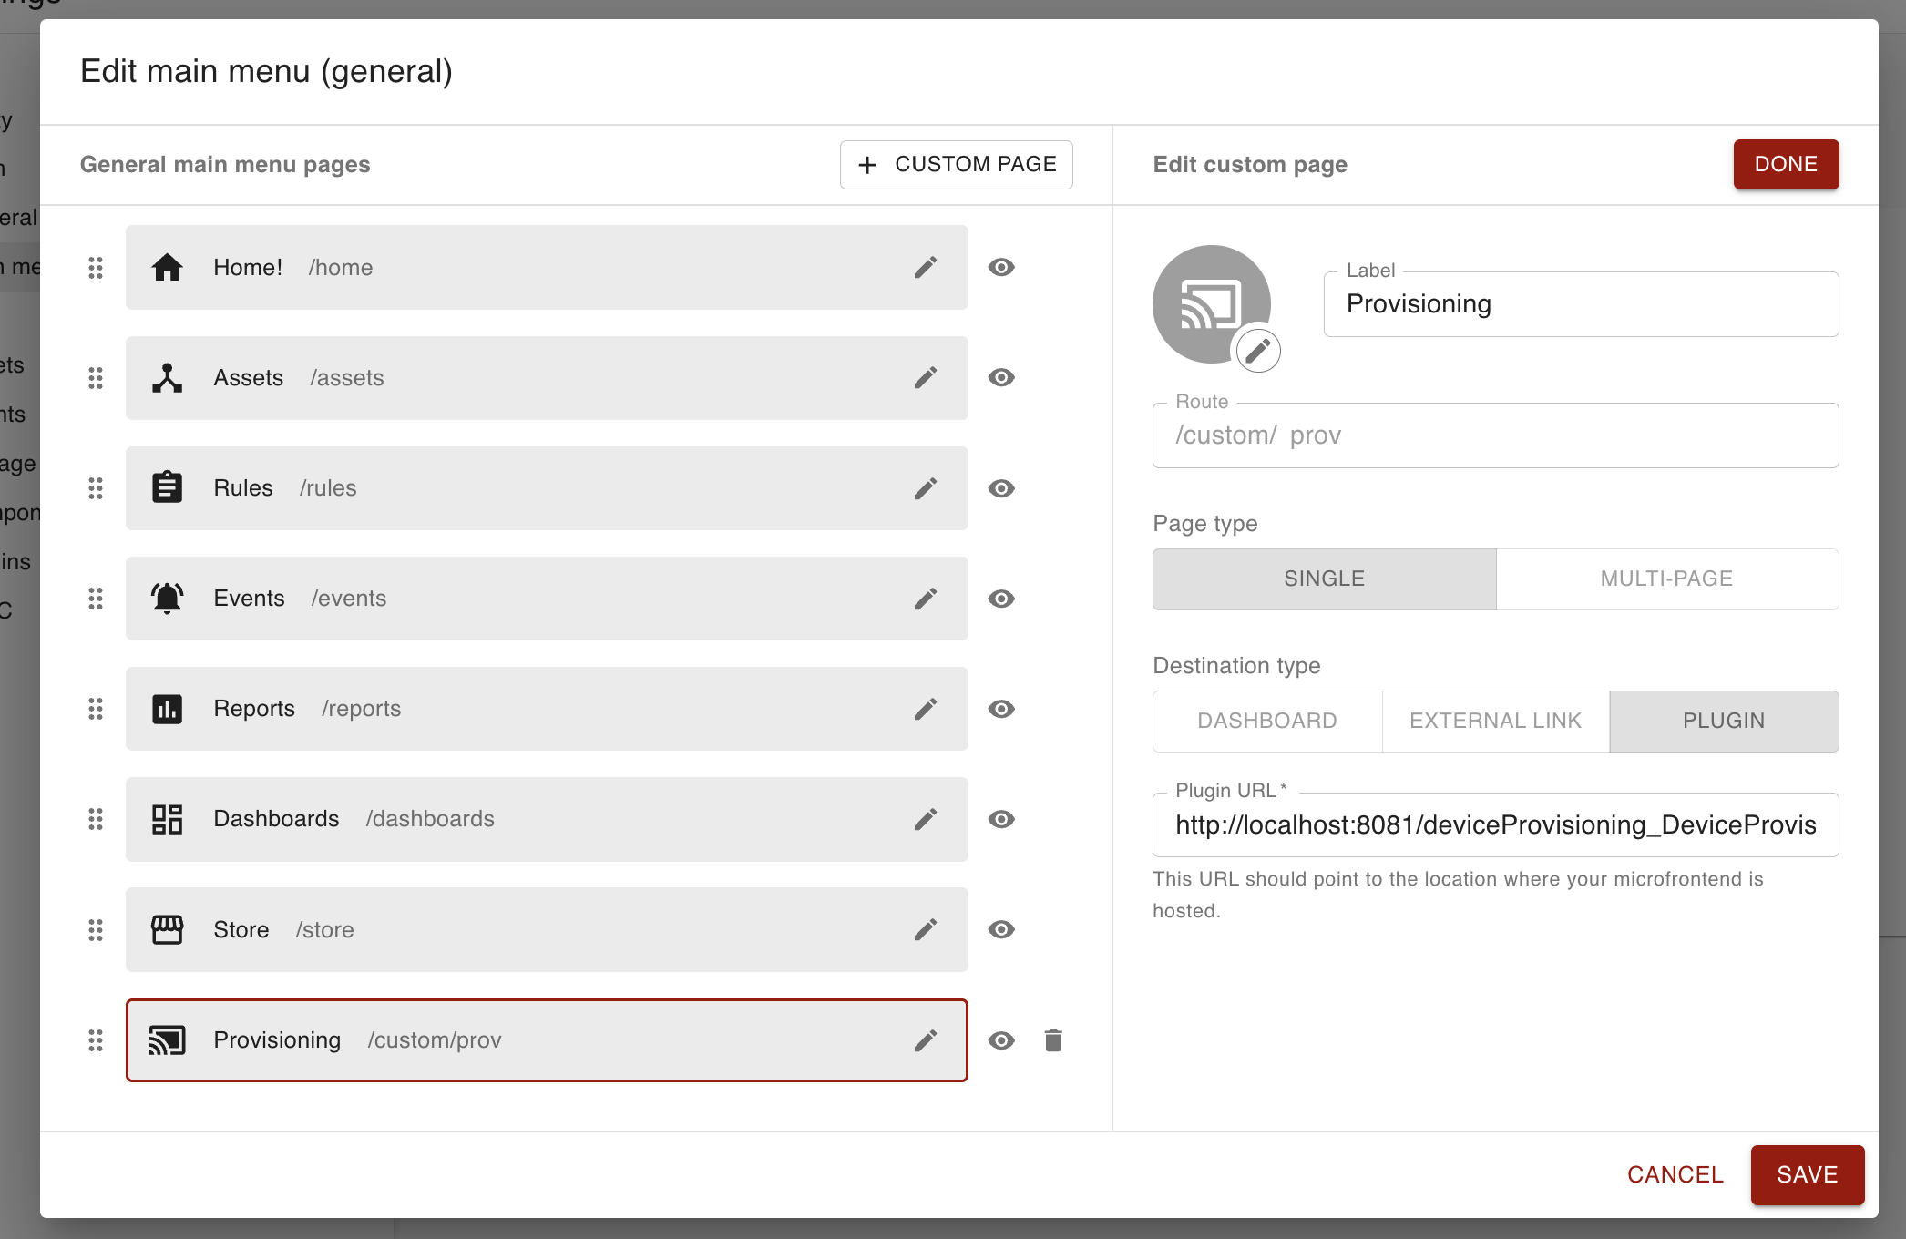Add a new CUSTOM PAGE

[956, 165]
